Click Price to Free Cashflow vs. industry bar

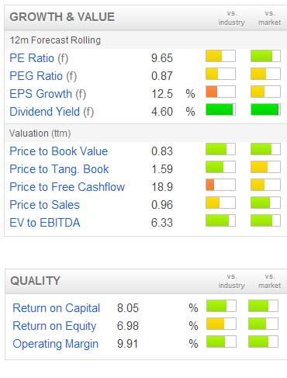[x=220, y=185]
